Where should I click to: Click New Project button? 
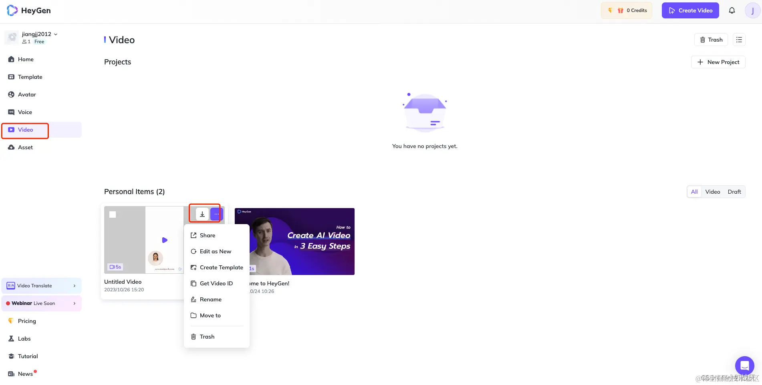coord(718,62)
